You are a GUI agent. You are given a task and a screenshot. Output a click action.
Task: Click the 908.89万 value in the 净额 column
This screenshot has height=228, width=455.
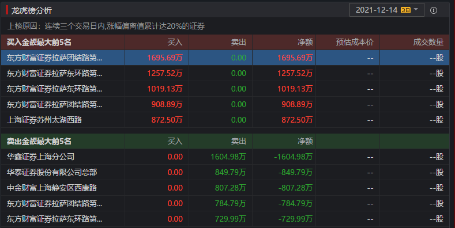point(297,104)
